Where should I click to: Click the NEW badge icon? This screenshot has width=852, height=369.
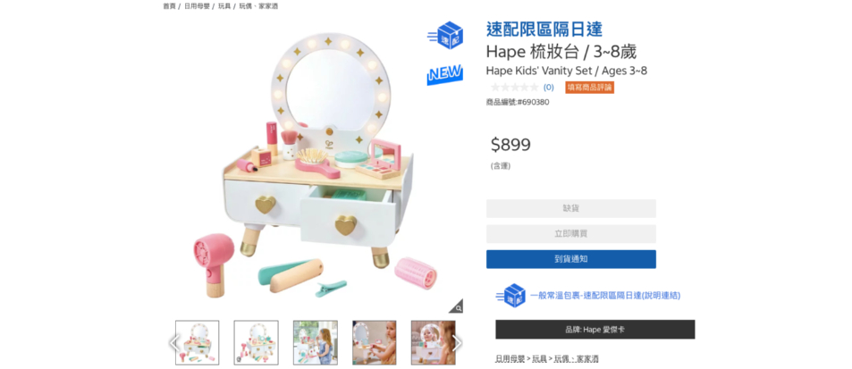pos(445,74)
